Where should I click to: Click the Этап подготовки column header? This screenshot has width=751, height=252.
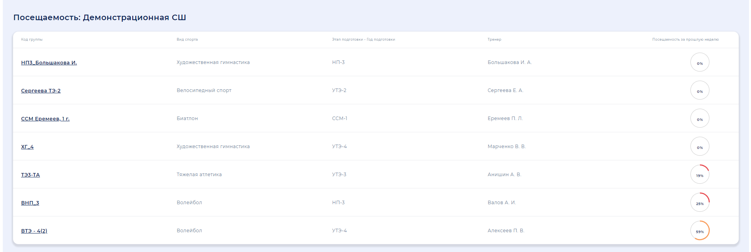click(x=363, y=39)
